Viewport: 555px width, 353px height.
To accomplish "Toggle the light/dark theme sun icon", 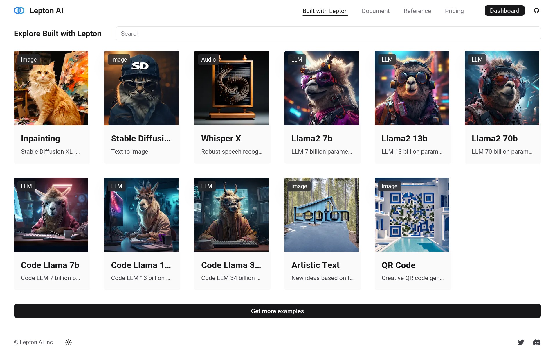I will click(x=69, y=342).
